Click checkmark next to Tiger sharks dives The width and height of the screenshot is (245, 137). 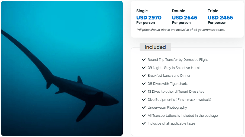point(144,83)
